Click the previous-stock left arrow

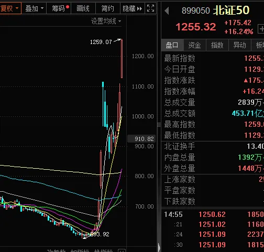[167, 11]
